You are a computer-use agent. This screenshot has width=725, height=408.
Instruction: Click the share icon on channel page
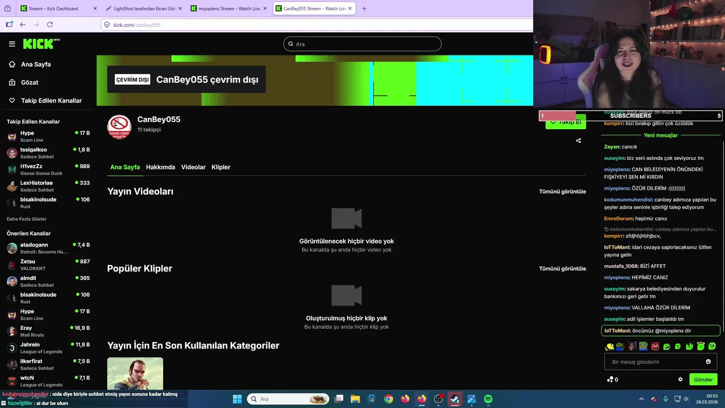pyautogui.click(x=578, y=141)
